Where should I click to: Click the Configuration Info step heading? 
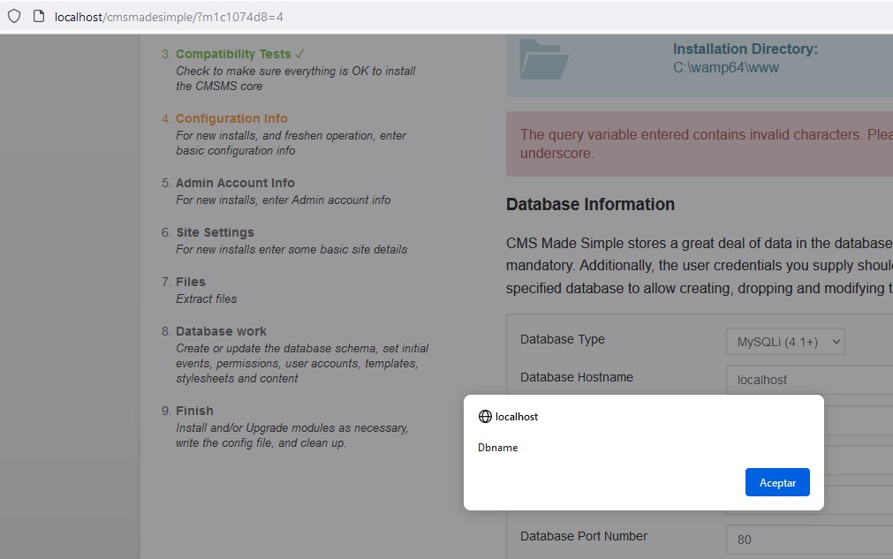coord(231,118)
